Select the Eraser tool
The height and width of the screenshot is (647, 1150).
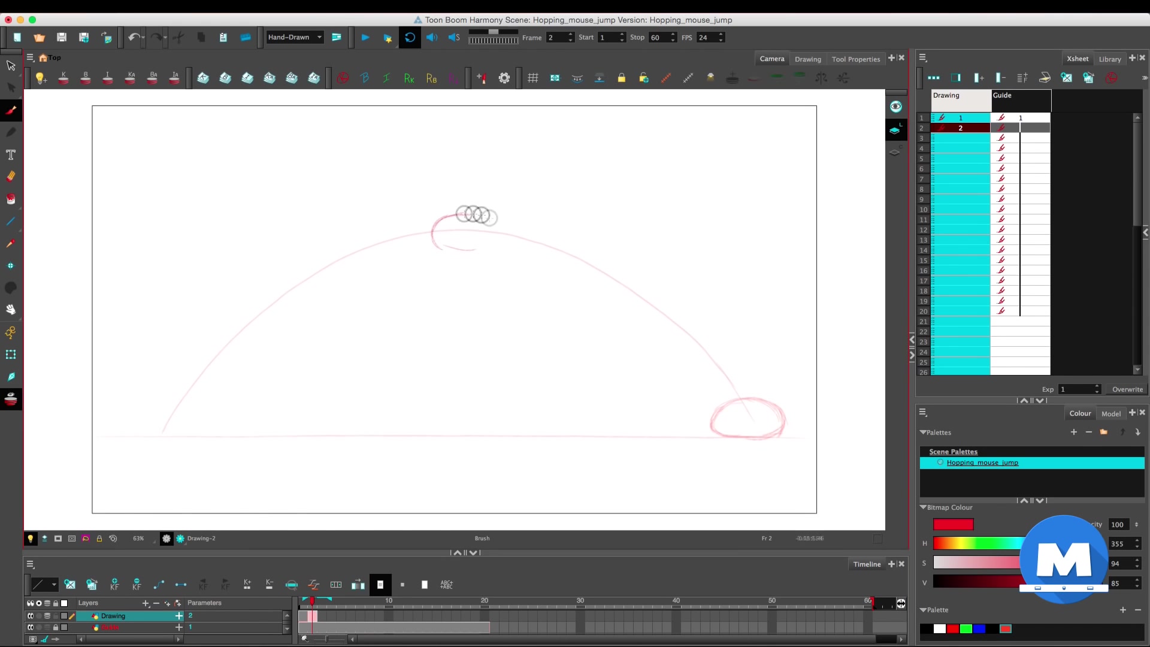pyautogui.click(x=11, y=177)
